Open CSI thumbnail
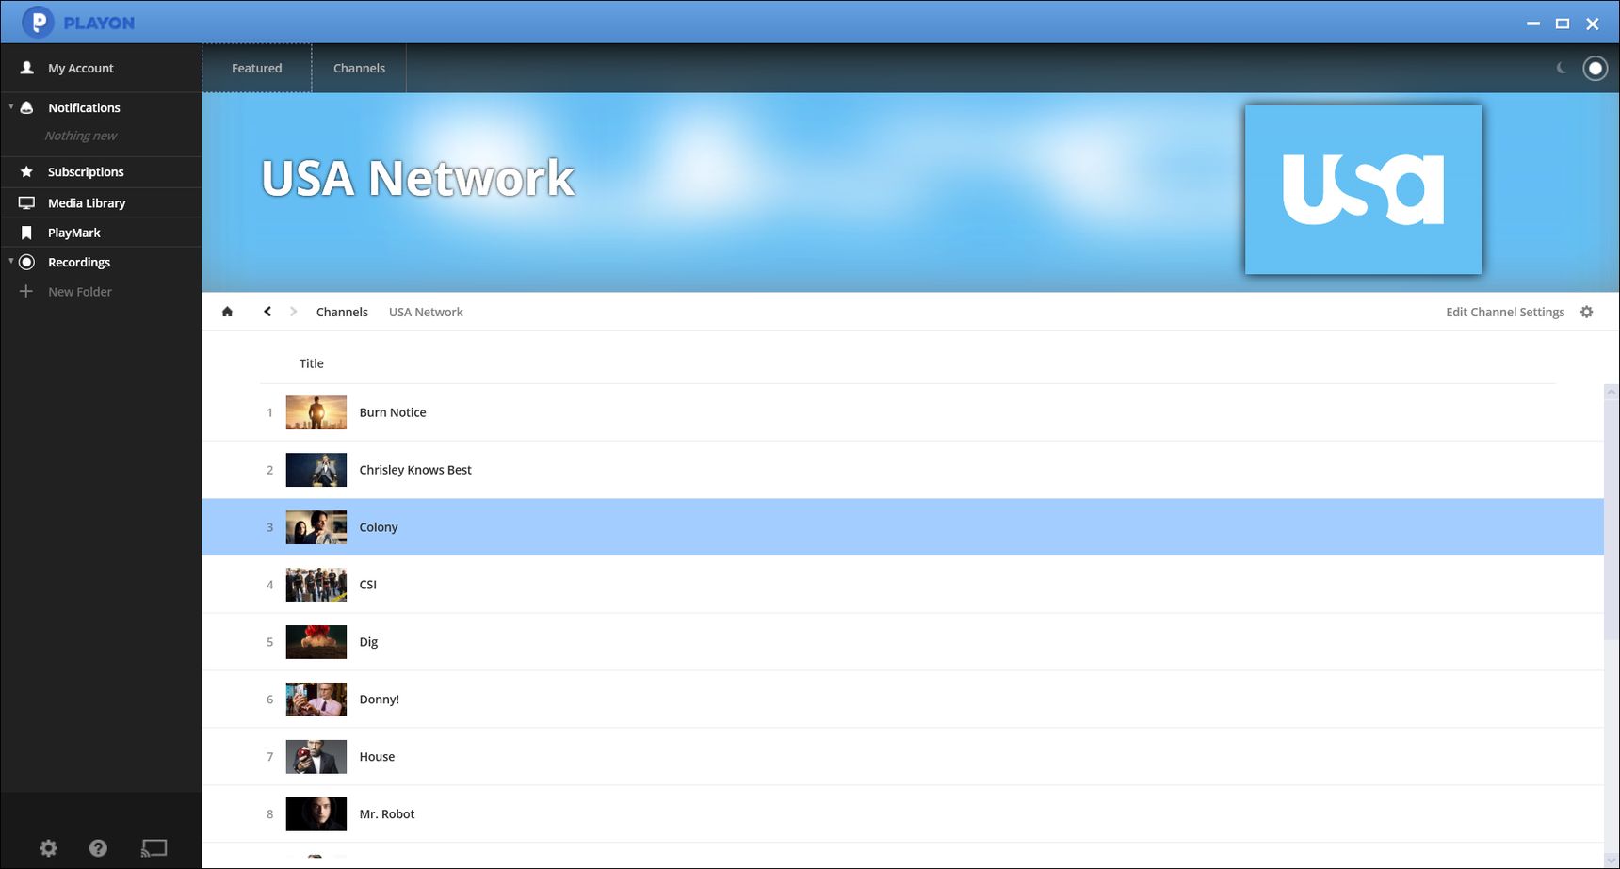 click(x=316, y=585)
